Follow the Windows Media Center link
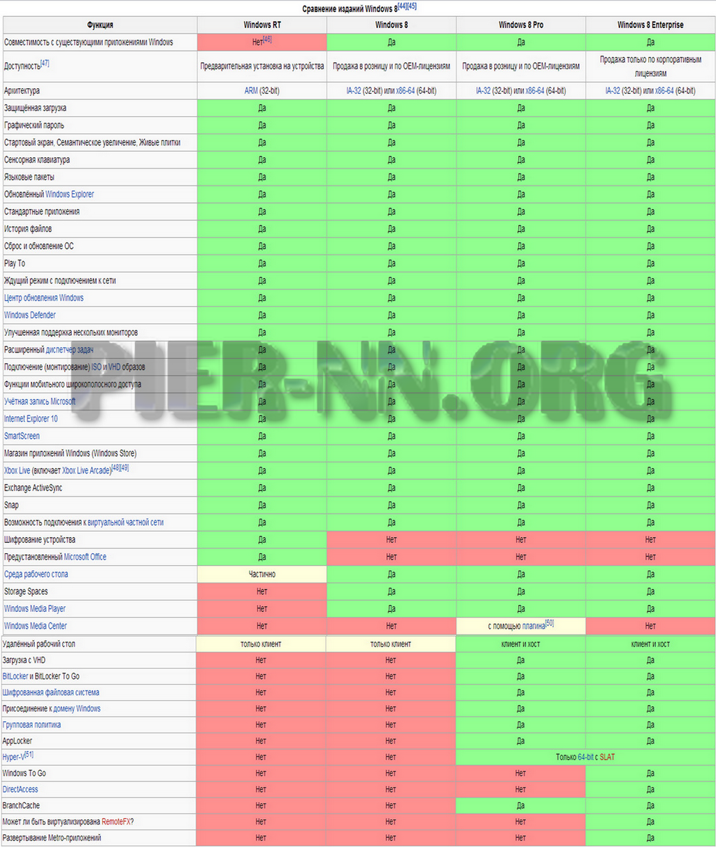The width and height of the screenshot is (716, 847). [36, 627]
